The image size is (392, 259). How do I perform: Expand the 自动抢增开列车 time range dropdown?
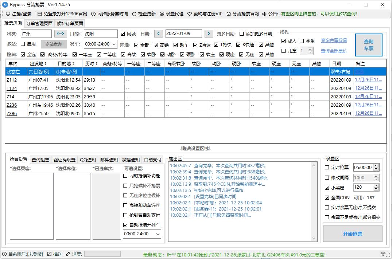(x=158, y=234)
